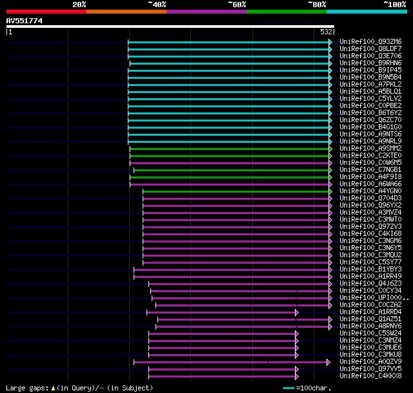Select the UniRef100_C3N6Y5 name
This screenshot has height=393, width=413.
[370, 248]
